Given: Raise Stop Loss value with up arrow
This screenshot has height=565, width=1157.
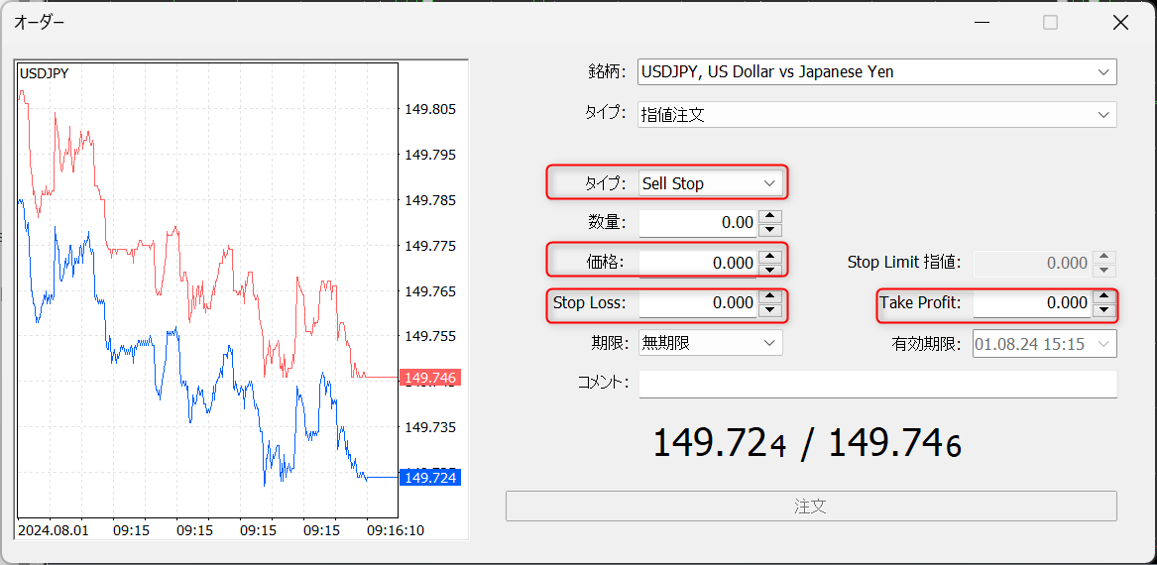Looking at the screenshot, I should [770, 296].
